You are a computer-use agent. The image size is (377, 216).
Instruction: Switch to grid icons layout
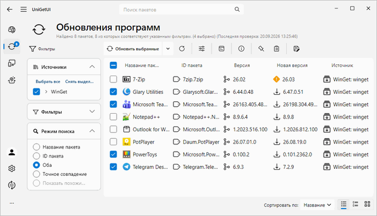(367, 205)
